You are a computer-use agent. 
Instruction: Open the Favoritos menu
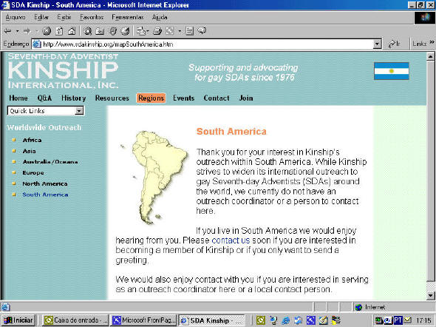(92, 17)
